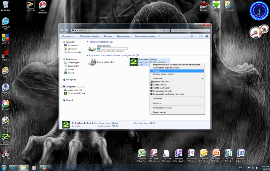Open the AVG 9.0 desktop shortcut
Image resolution: width=270 pixels, height=171 pixels.
click(x=6, y=39)
